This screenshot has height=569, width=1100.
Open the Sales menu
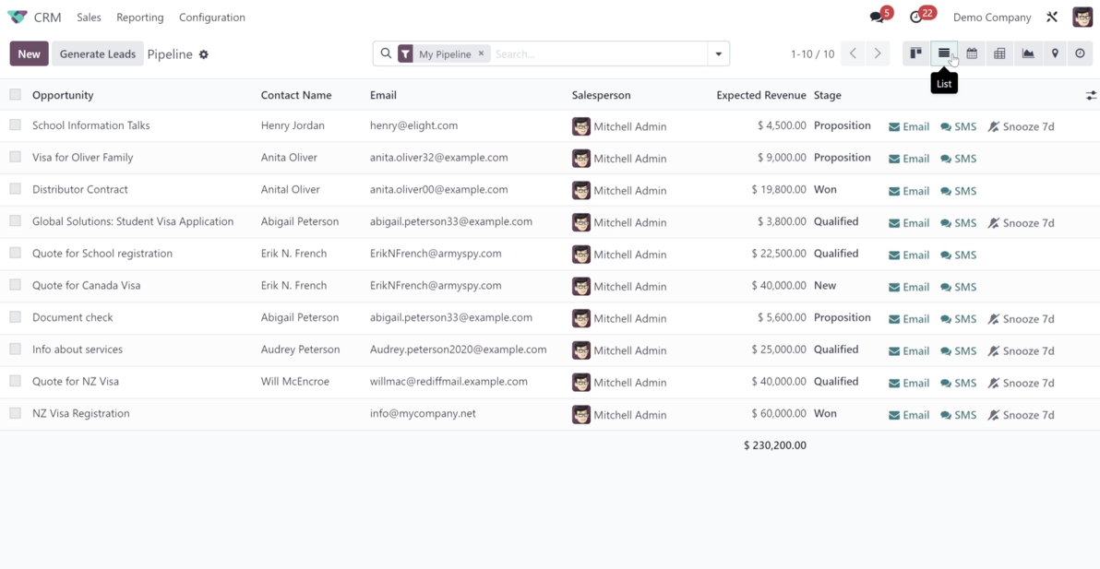pyautogui.click(x=90, y=18)
